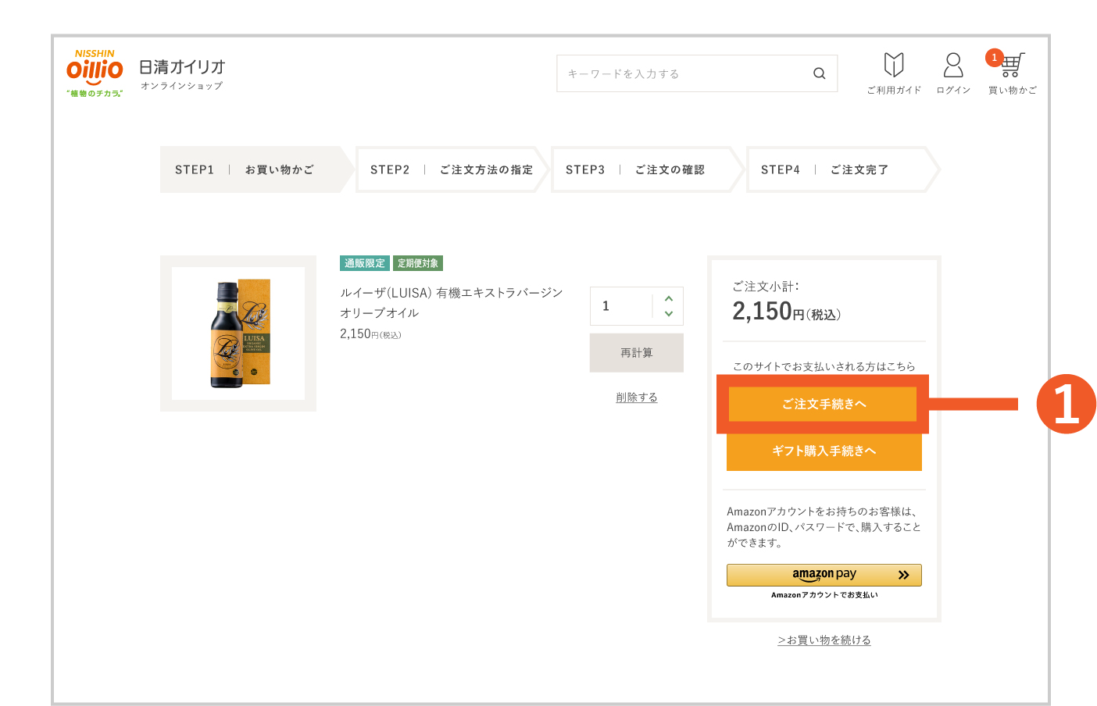1097x706 pixels.
Task: Click the Nisshin OilliO logo
Action: tap(95, 73)
